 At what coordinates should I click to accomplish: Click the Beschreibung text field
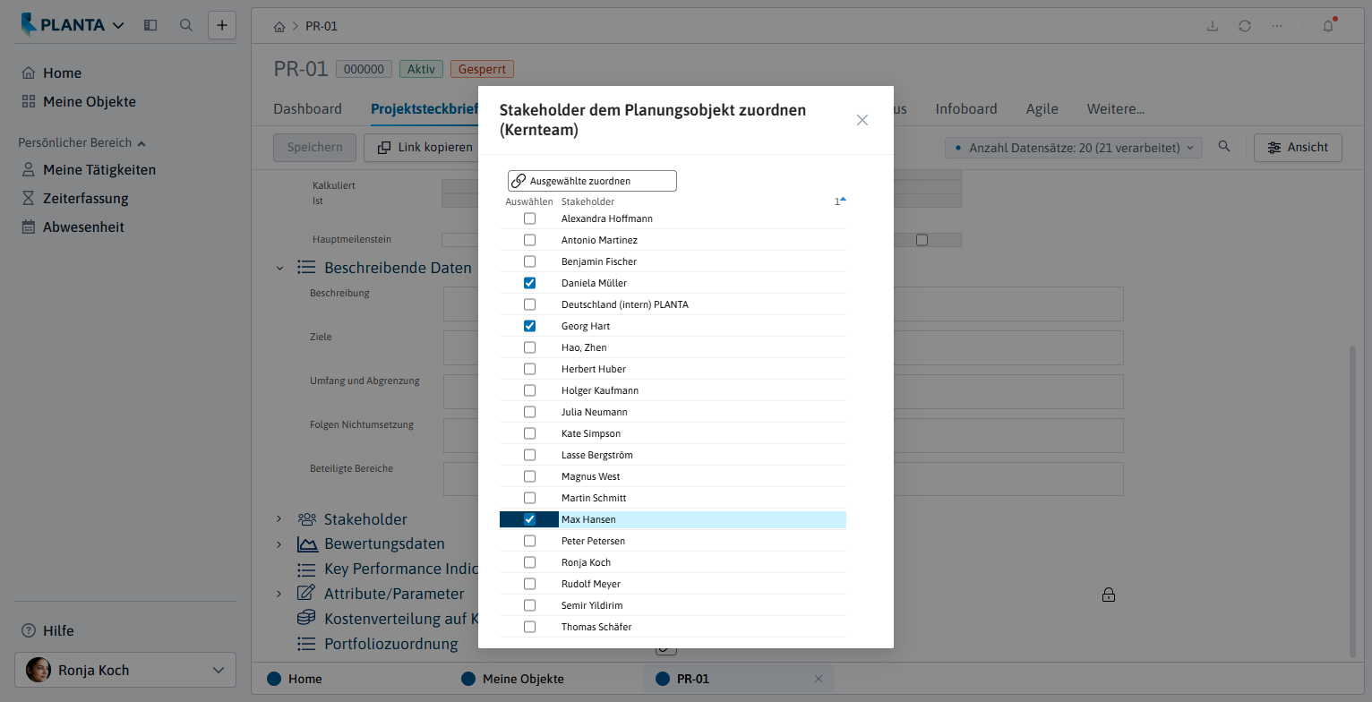(784, 304)
